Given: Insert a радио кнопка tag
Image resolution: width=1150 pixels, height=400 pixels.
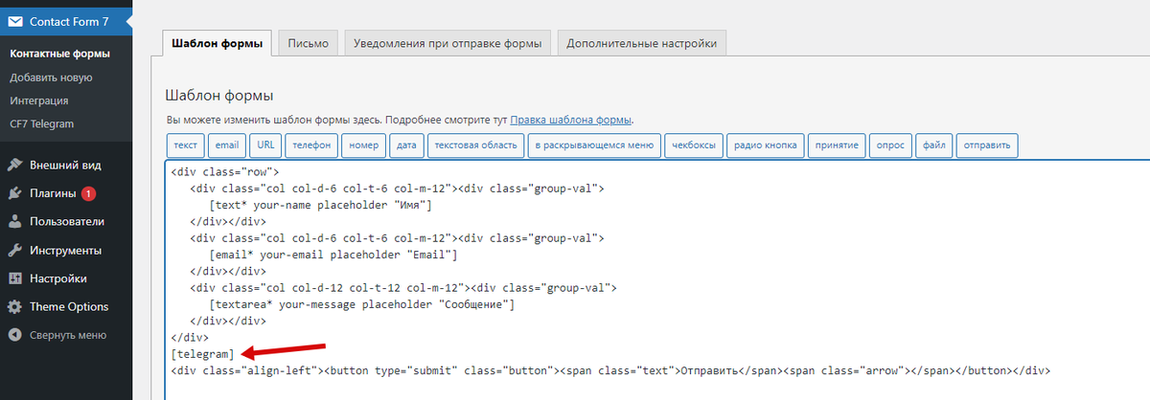Looking at the screenshot, I should [766, 145].
